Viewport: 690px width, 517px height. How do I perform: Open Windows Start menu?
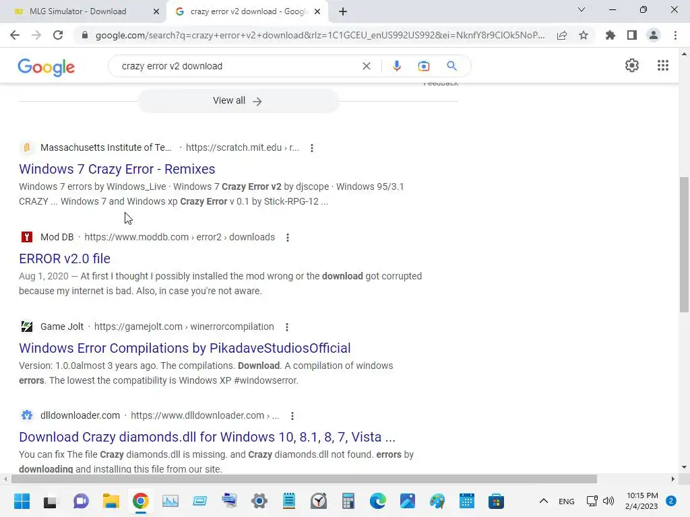point(22,501)
